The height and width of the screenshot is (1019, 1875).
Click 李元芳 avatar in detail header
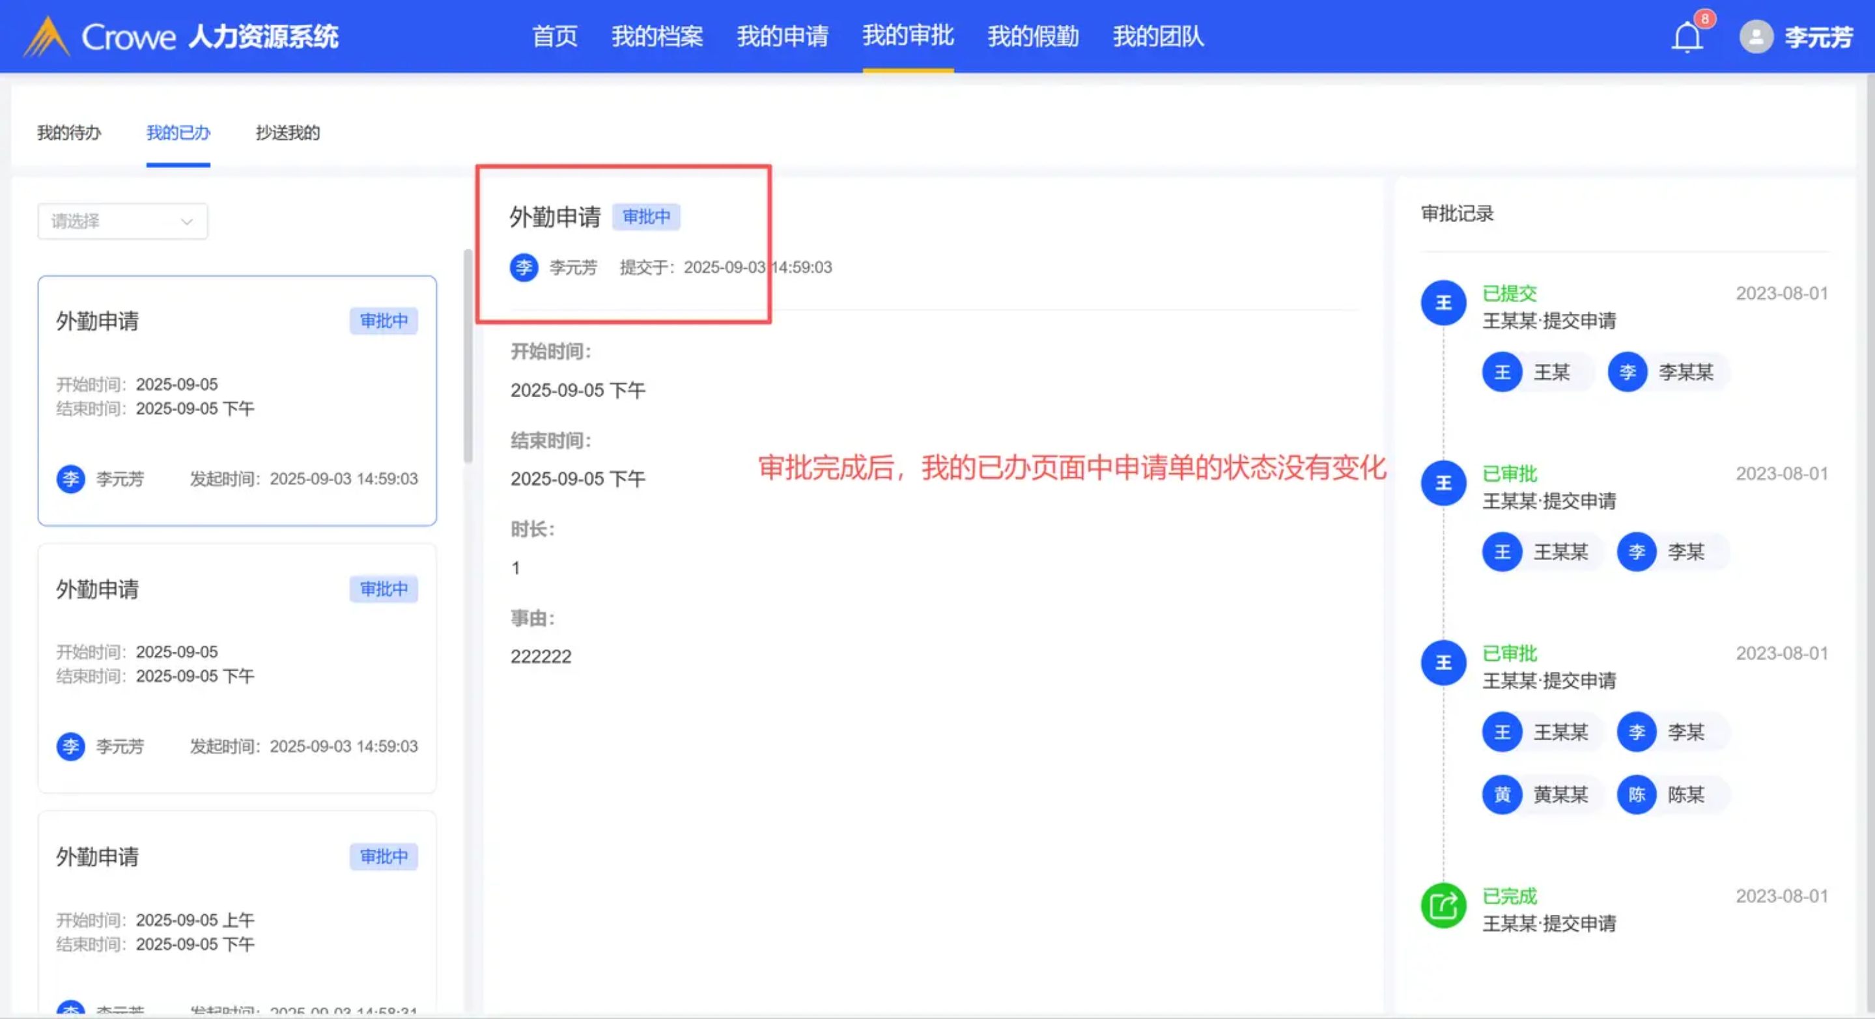pyautogui.click(x=524, y=267)
